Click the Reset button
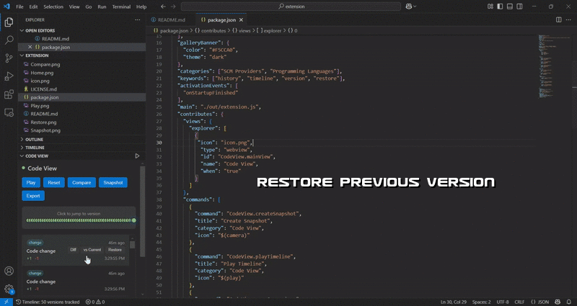Image resolution: width=577 pixels, height=306 pixels. coord(53,183)
